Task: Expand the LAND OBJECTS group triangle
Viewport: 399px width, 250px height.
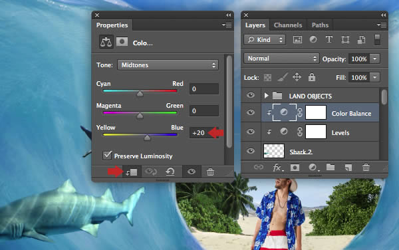Action: pos(266,96)
